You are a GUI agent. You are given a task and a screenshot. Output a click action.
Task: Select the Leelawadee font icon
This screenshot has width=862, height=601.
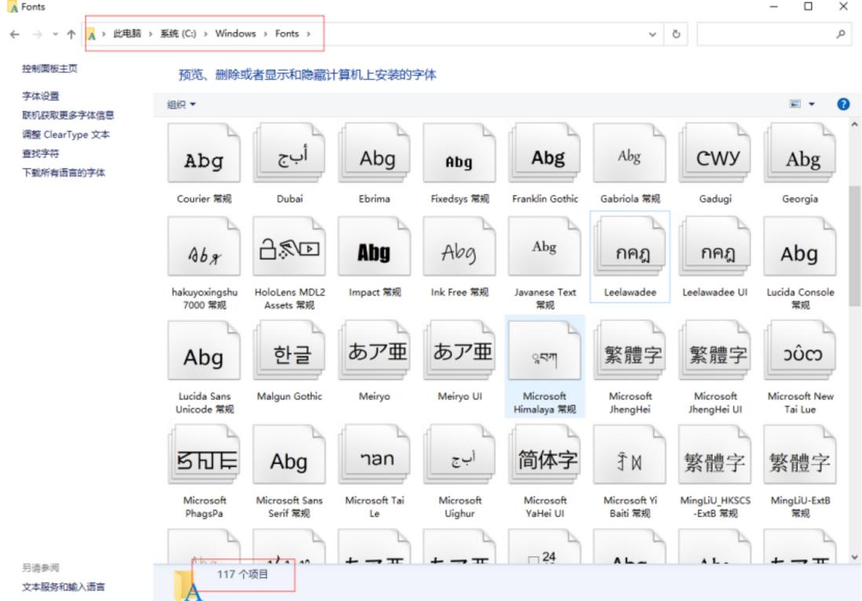pos(630,246)
